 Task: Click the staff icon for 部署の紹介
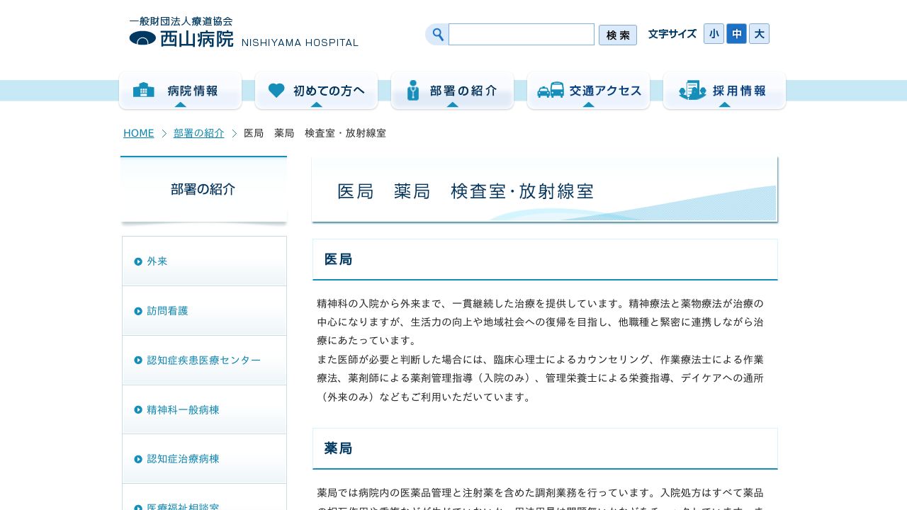tap(413, 90)
